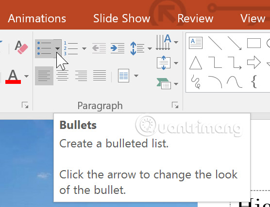Increase list indent level
The image size is (270, 207).
tap(118, 48)
